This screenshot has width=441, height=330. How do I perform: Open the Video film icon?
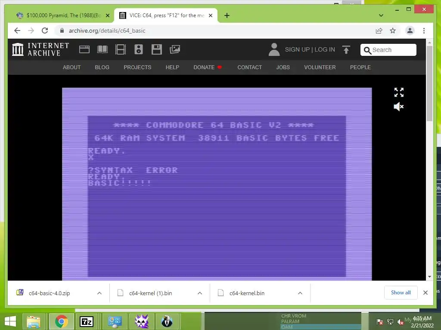pos(121,49)
